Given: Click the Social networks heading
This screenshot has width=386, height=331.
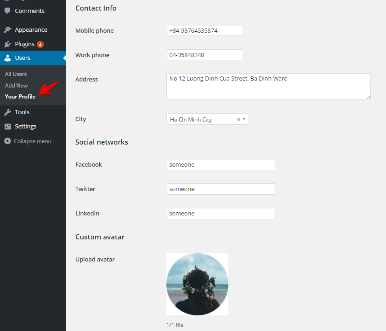Looking at the screenshot, I should pos(102,142).
